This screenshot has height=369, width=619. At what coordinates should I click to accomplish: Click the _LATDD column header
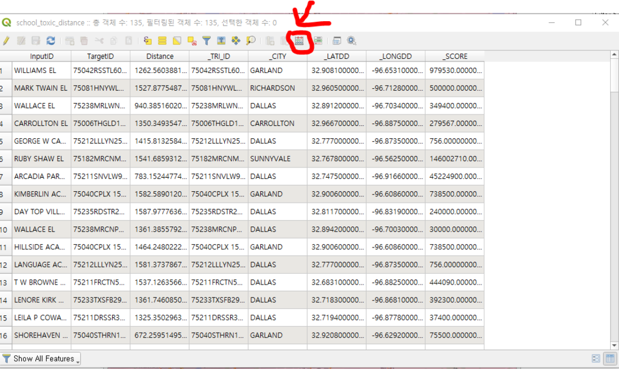pos(336,56)
